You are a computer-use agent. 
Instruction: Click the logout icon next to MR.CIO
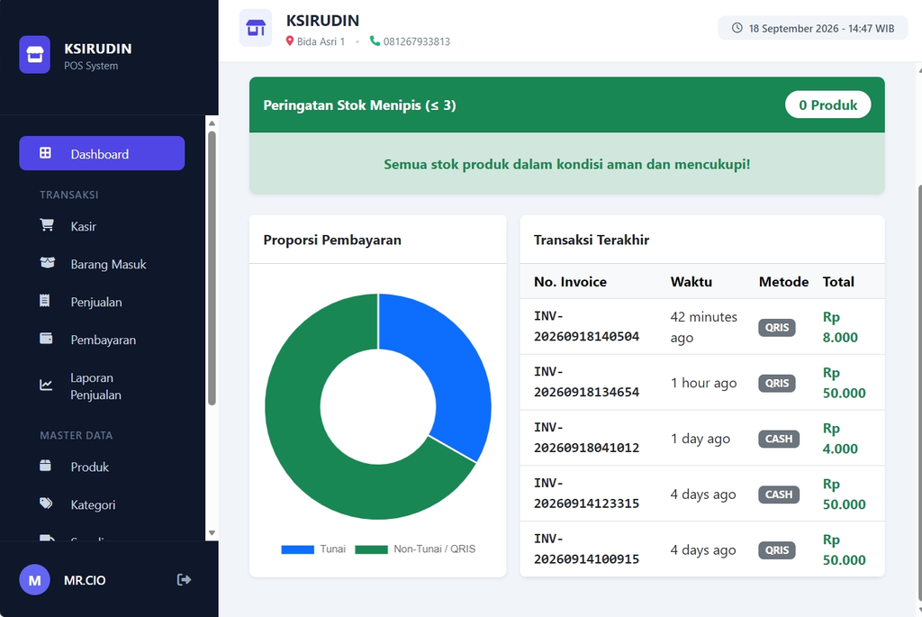click(x=184, y=580)
